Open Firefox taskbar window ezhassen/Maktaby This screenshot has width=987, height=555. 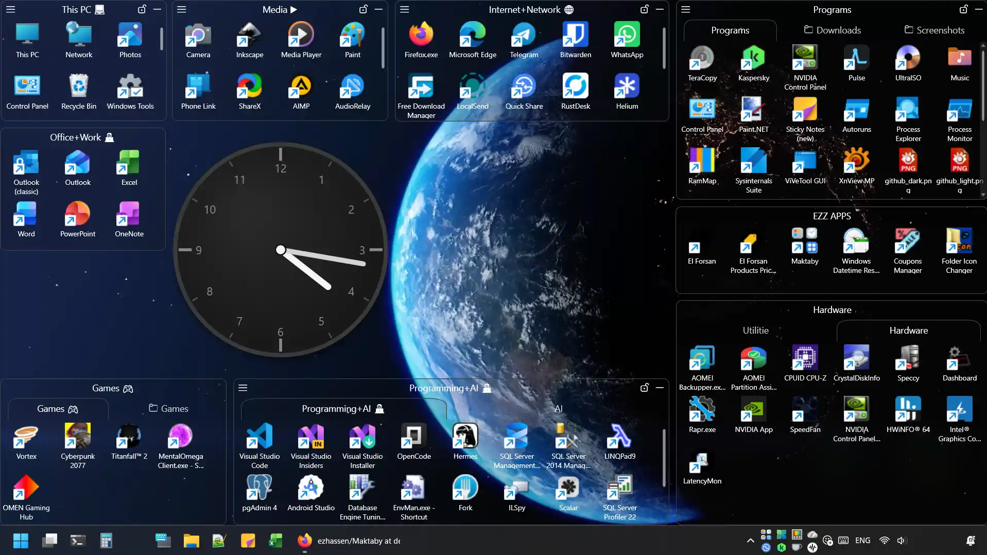pos(349,541)
